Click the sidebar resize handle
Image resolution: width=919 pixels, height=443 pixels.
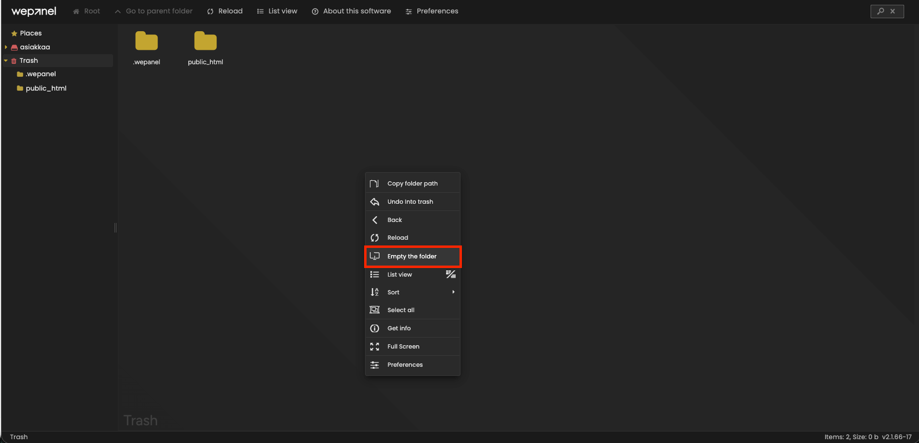115,228
